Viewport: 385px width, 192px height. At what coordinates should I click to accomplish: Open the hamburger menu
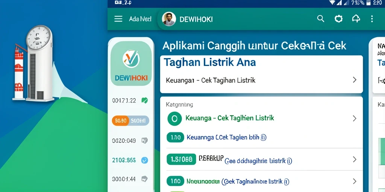pos(118,19)
